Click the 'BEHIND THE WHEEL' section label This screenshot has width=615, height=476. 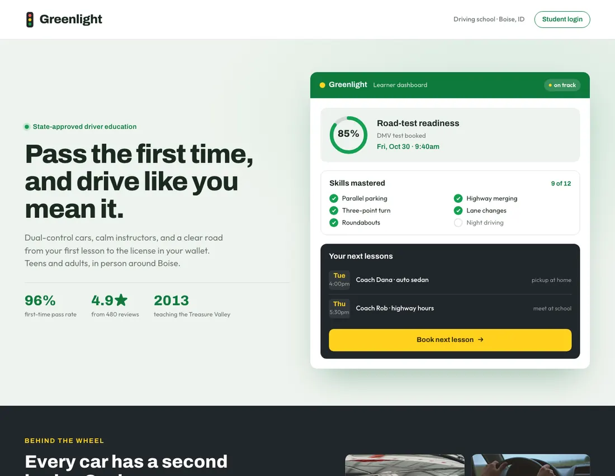click(x=64, y=441)
